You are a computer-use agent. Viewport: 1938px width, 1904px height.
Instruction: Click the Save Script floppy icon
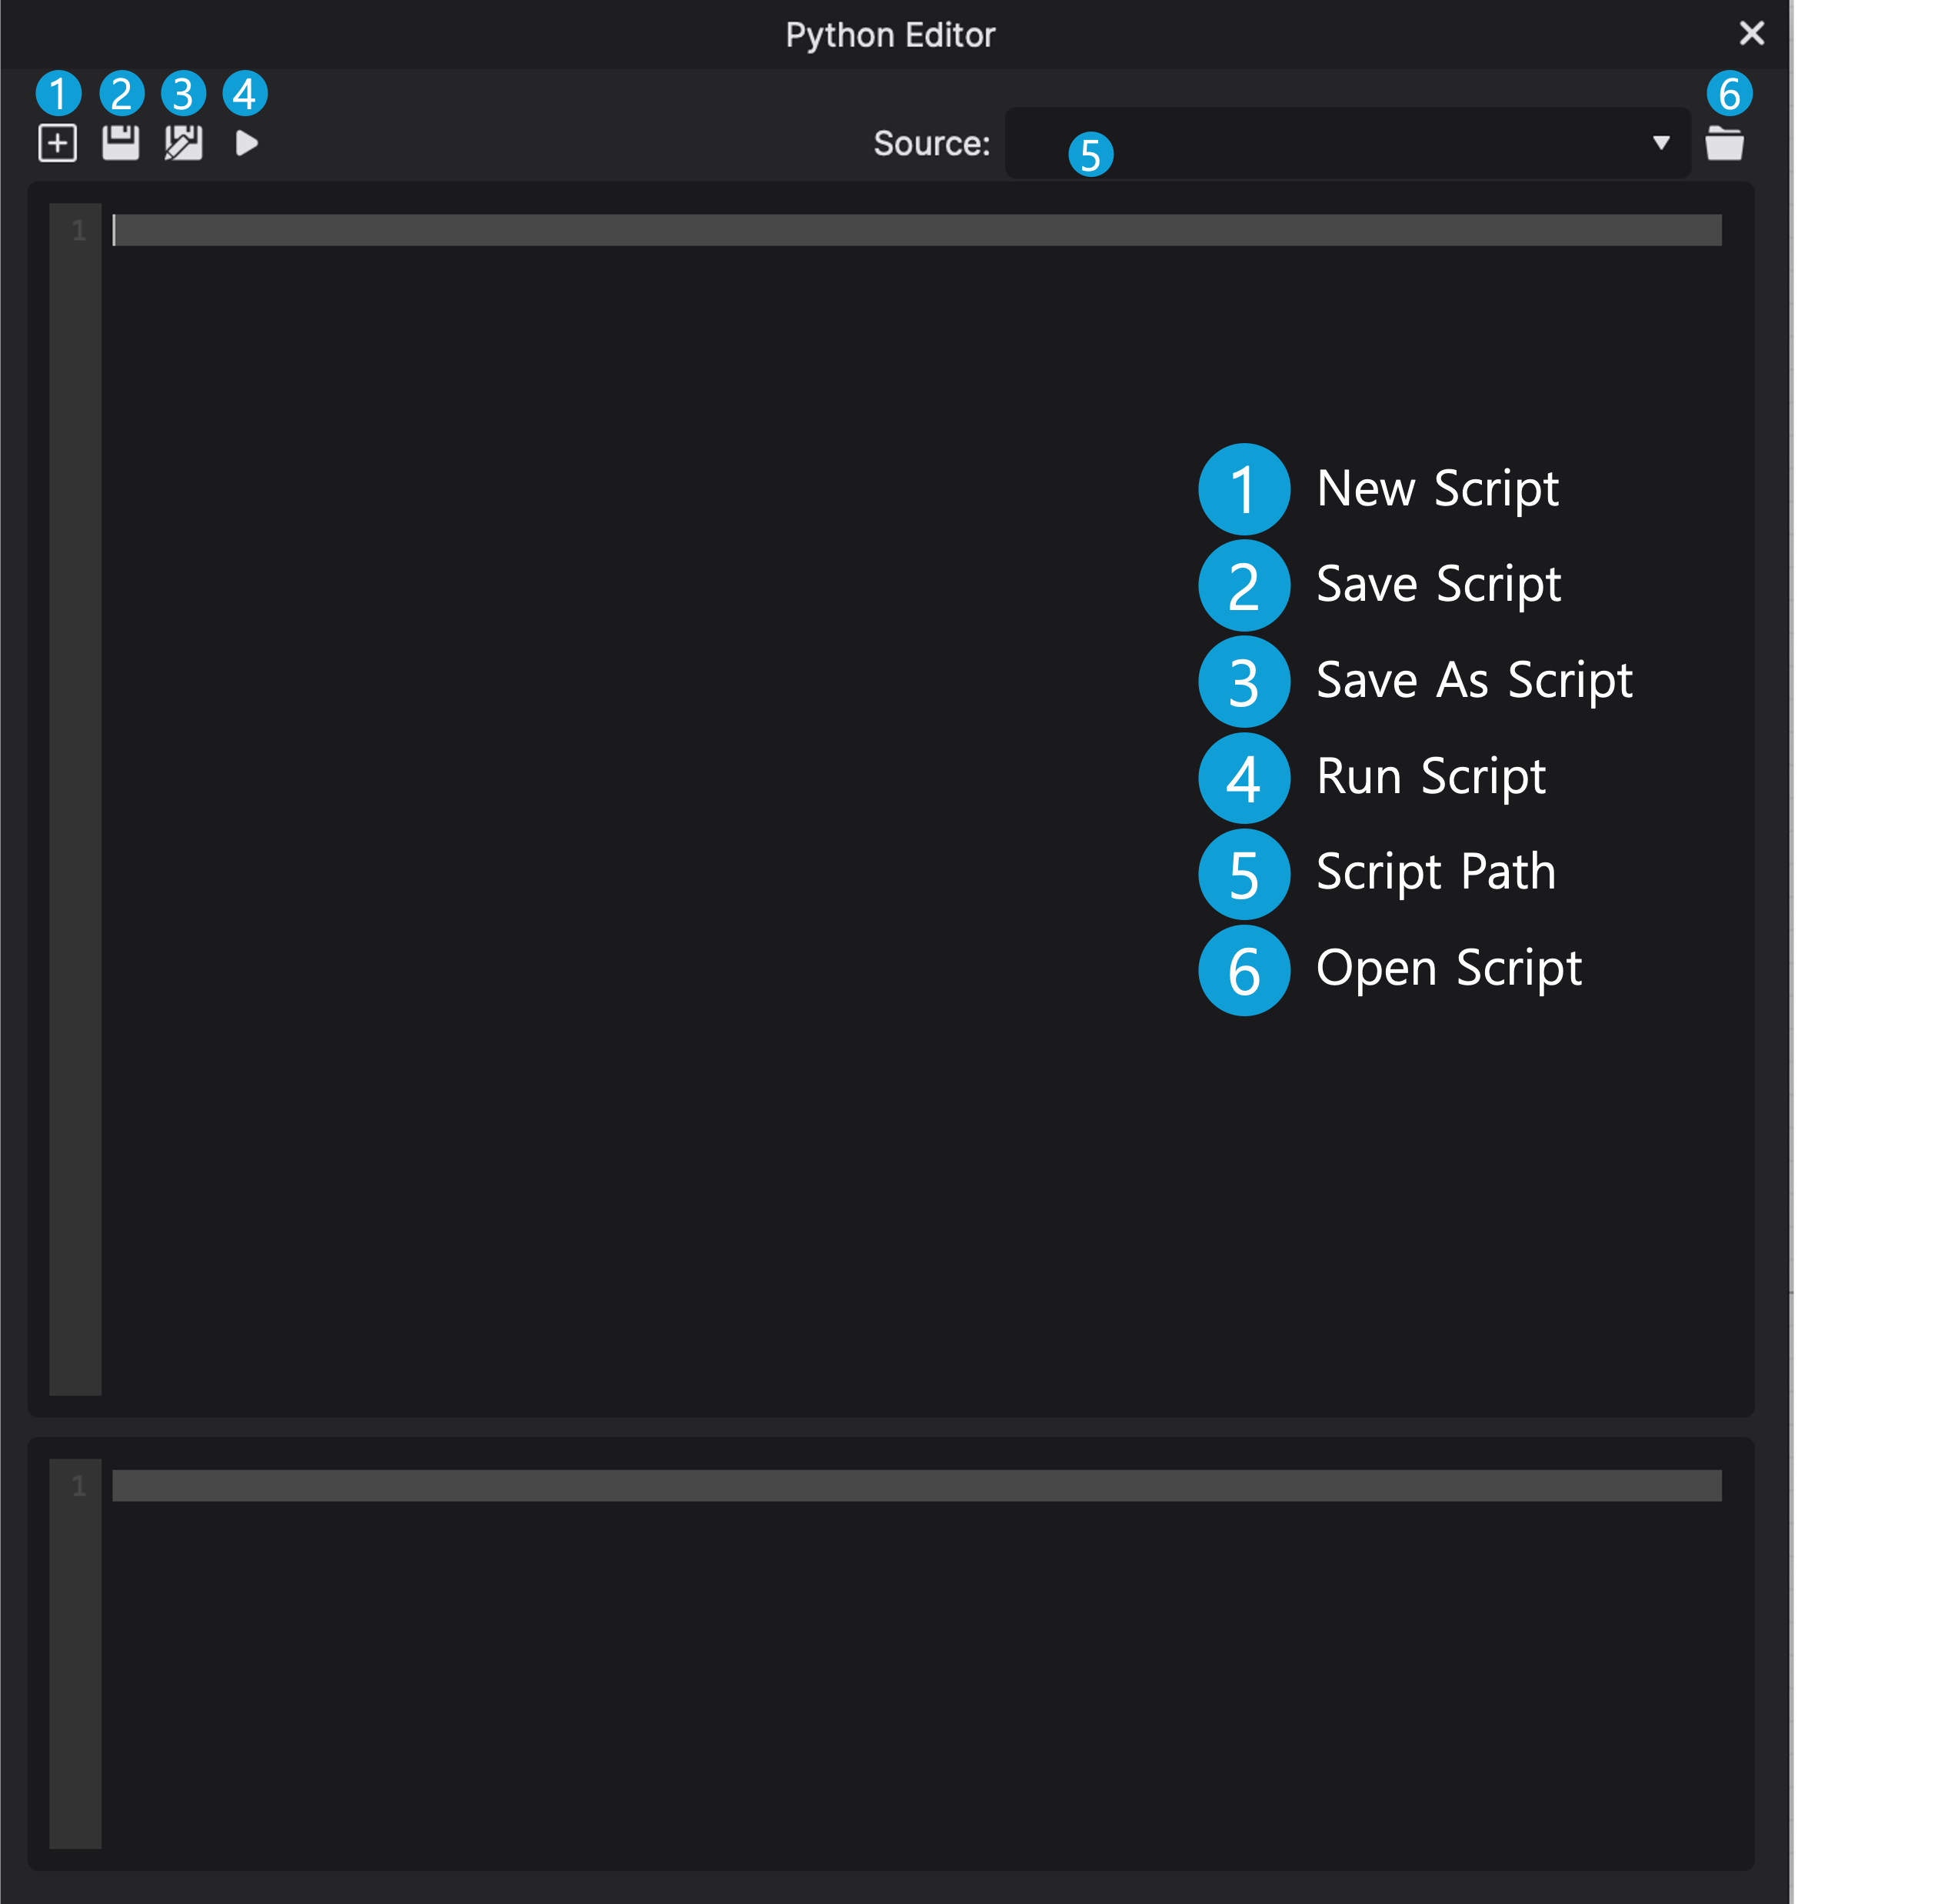(121, 143)
